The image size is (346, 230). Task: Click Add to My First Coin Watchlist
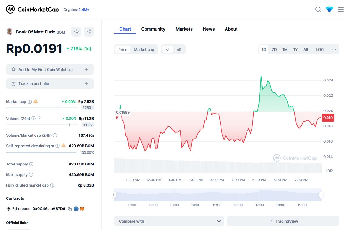pos(50,69)
